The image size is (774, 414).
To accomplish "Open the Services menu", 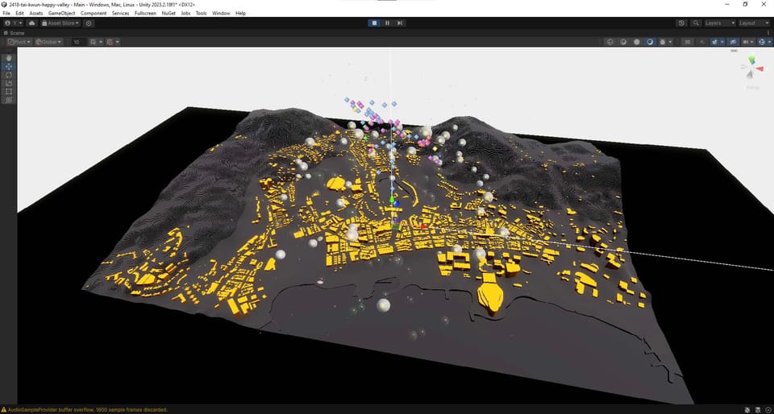I will coord(120,14).
